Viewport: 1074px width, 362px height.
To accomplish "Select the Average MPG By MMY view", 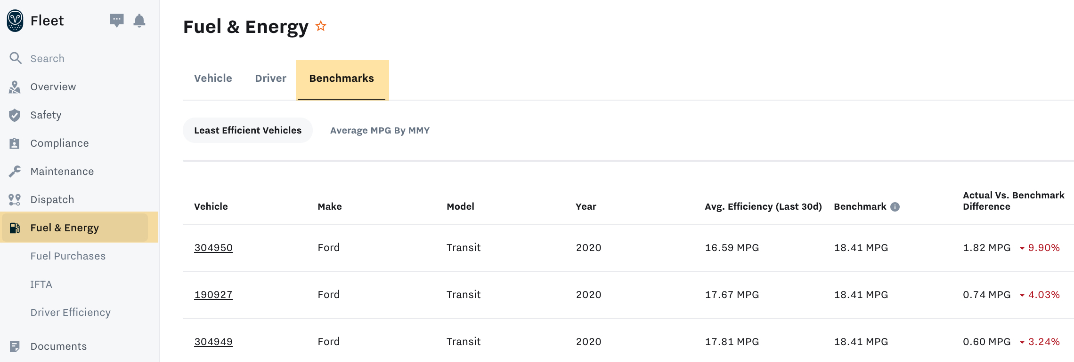I will pos(380,131).
